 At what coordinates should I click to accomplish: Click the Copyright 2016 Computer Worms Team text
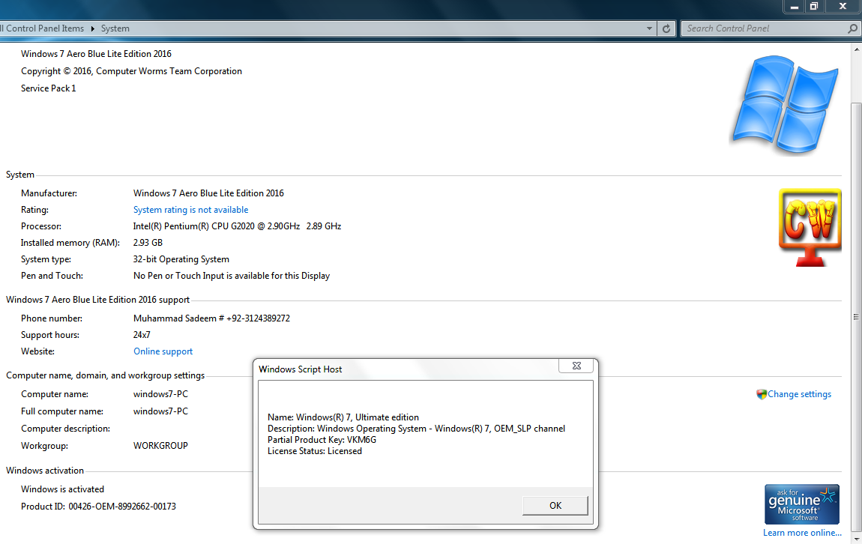pos(131,71)
